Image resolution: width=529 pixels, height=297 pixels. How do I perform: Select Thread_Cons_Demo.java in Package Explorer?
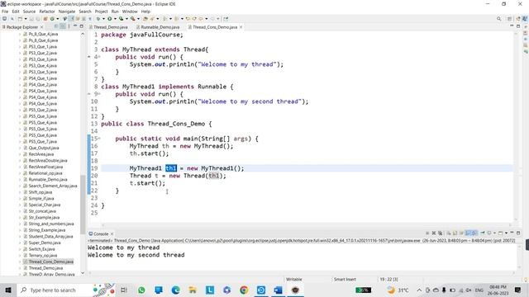pos(50,262)
